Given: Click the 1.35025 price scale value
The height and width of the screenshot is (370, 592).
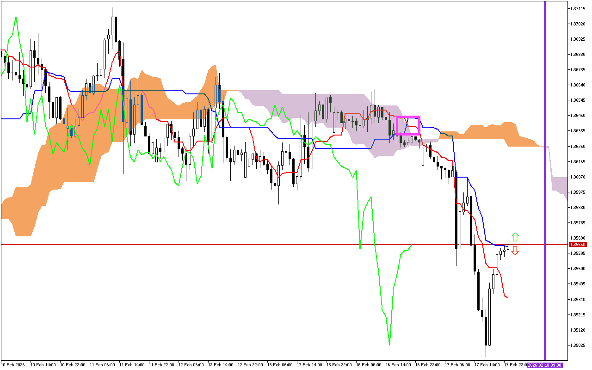Looking at the screenshot, I should click(577, 344).
